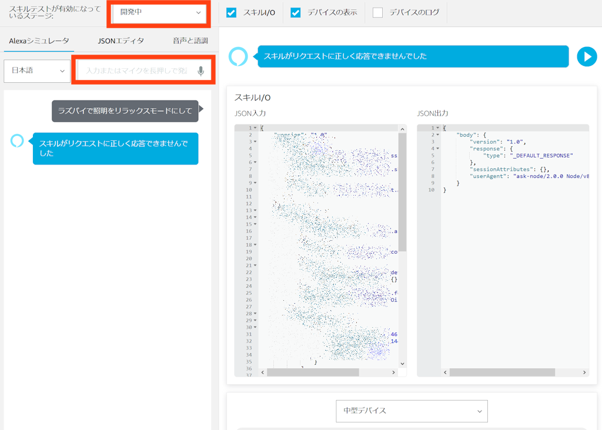This screenshot has width=602, height=430.
Task: Select the Alexaシミュレータ tab
Action: (x=39, y=41)
